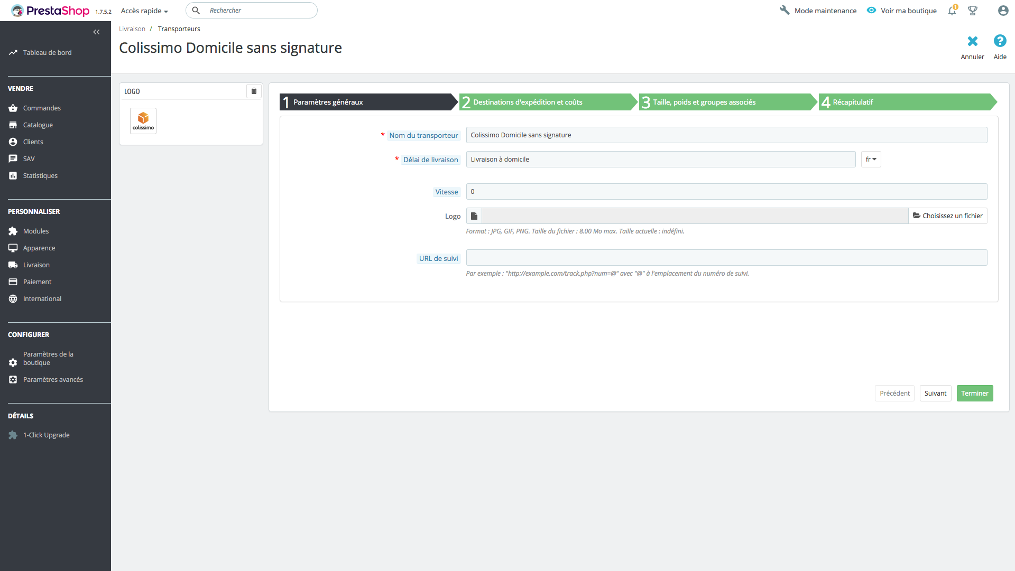1015x571 pixels.
Task: Click the Modules puzzle icon
Action: (13, 231)
